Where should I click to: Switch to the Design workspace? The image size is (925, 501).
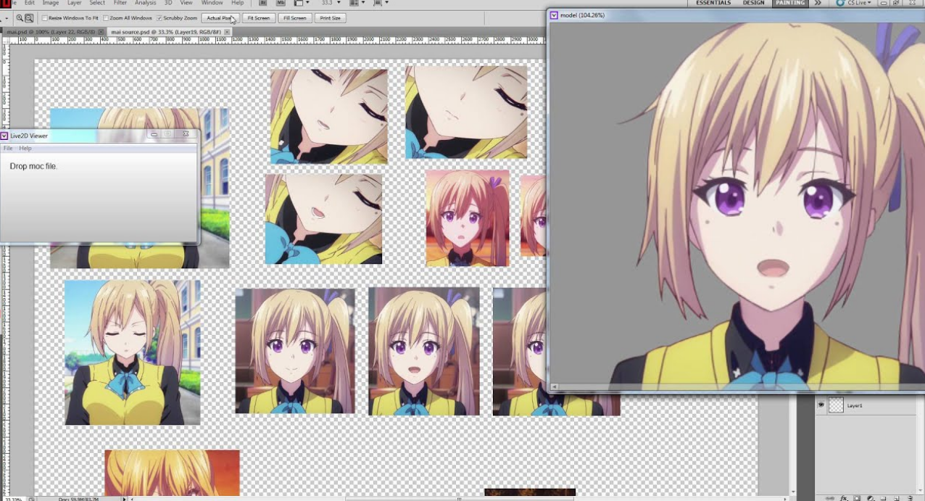(x=754, y=3)
